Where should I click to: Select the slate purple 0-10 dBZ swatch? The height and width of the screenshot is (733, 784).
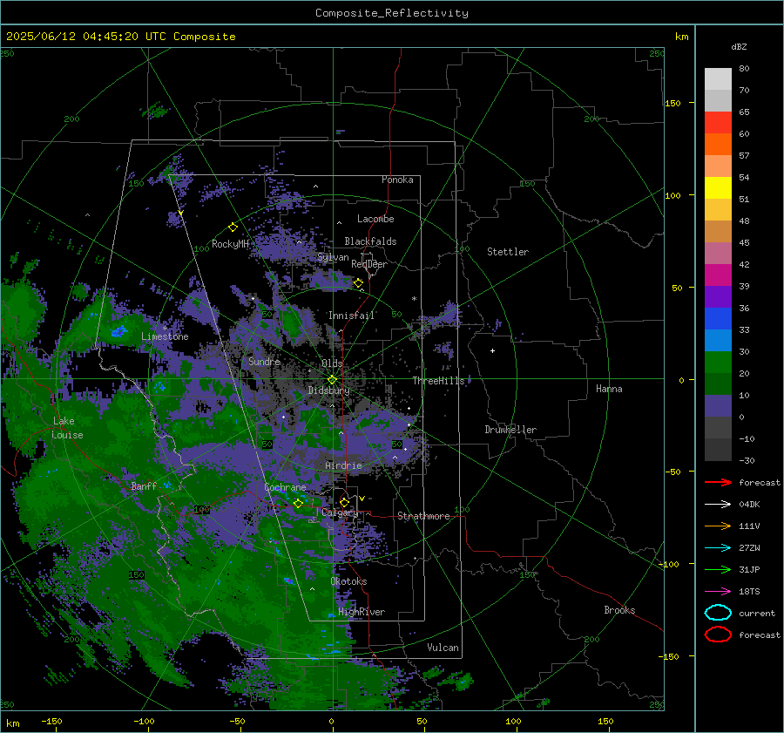718,406
